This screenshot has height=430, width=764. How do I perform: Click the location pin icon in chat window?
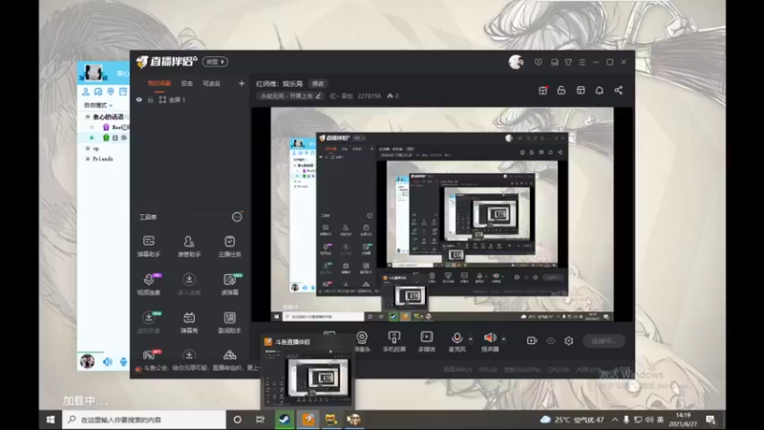point(111,91)
